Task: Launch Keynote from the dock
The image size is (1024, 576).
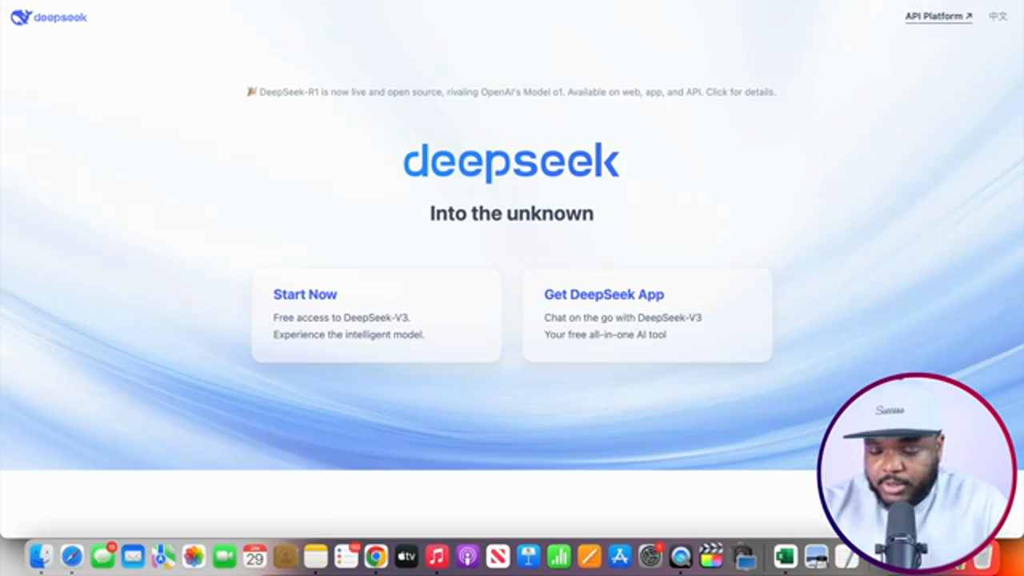Action: point(528,556)
